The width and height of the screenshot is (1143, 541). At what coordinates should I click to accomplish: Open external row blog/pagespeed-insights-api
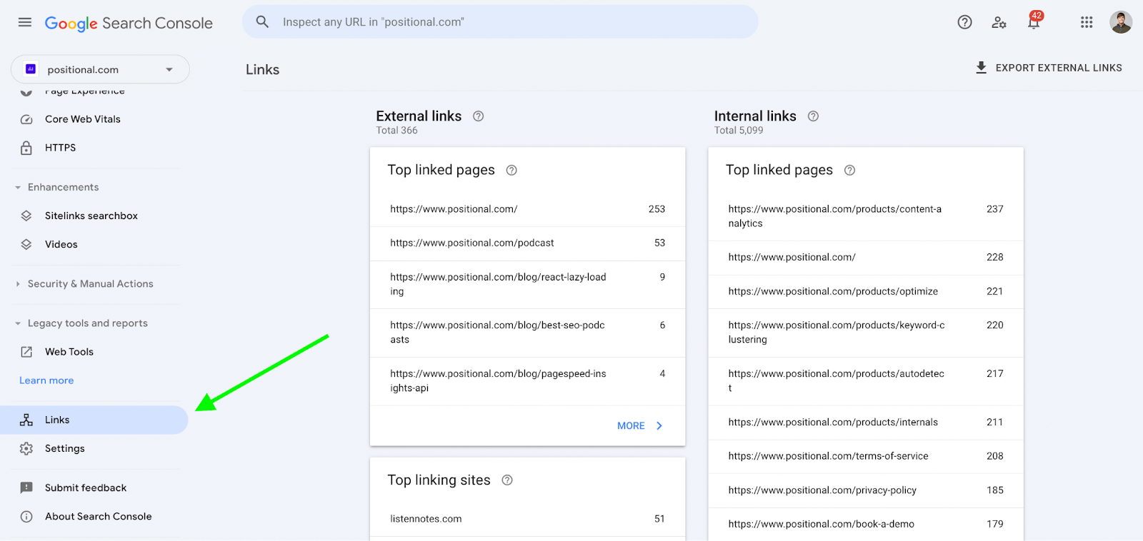pyautogui.click(x=528, y=381)
